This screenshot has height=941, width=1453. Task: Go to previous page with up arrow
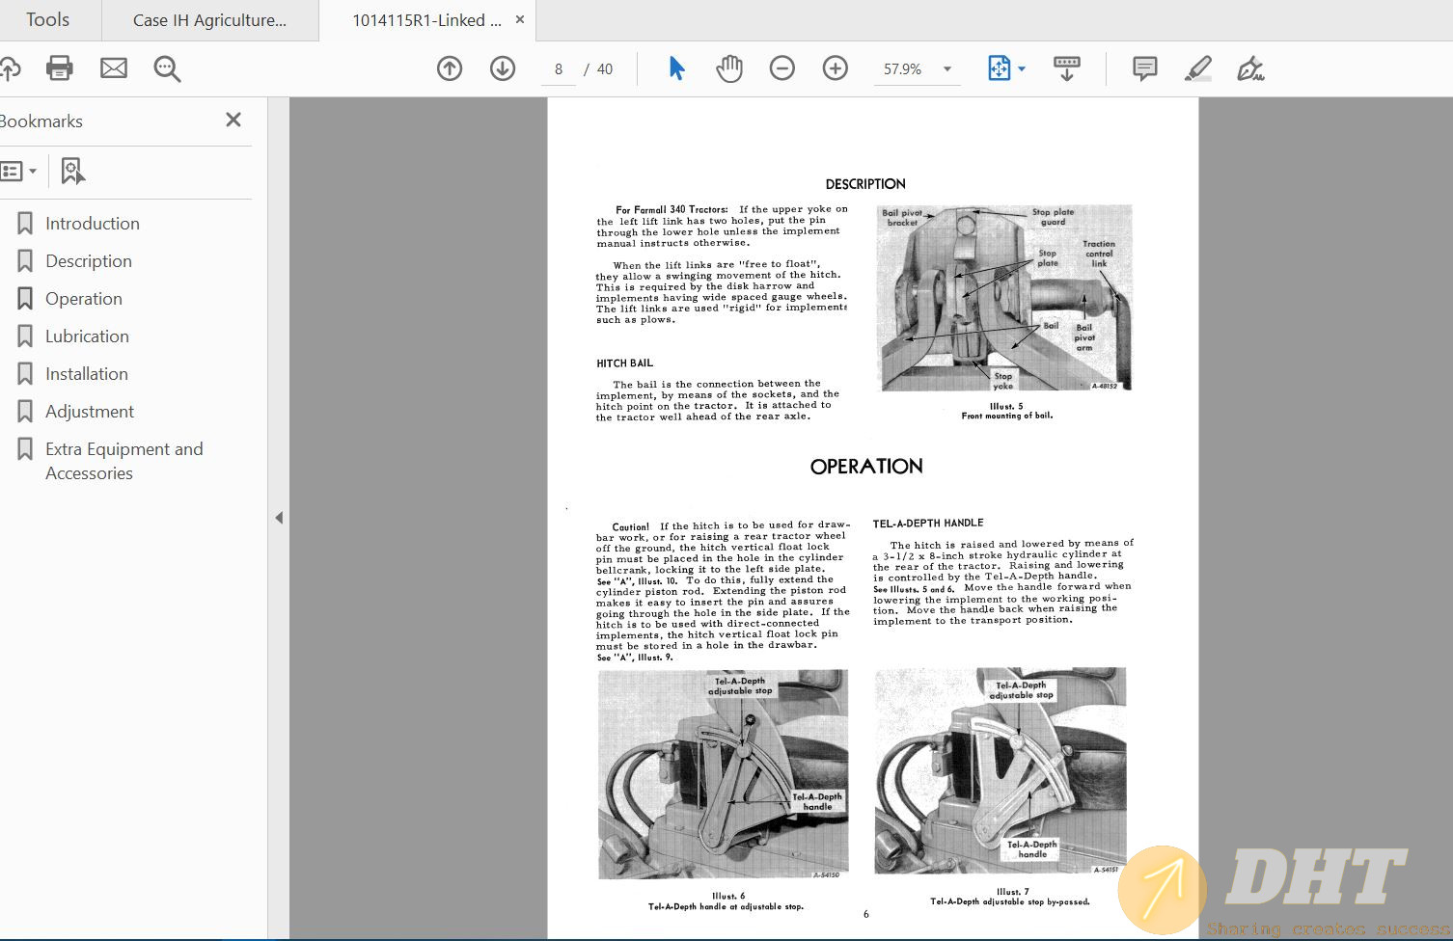[450, 68]
